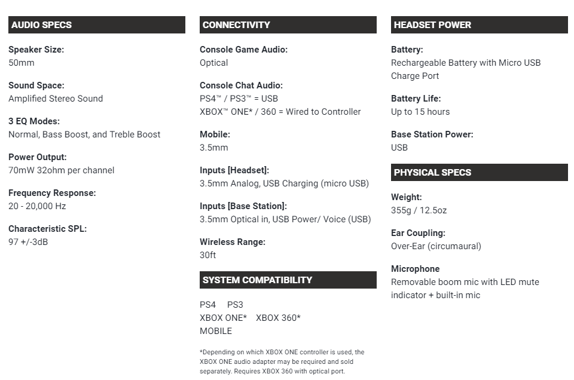Viewport: 574px width, 380px height.
Task: Click the Over-Ear (circumaural) text
Action: 436,246
